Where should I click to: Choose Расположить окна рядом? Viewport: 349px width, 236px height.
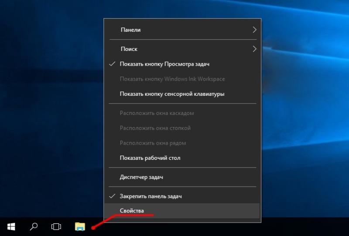[x=182, y=143]
